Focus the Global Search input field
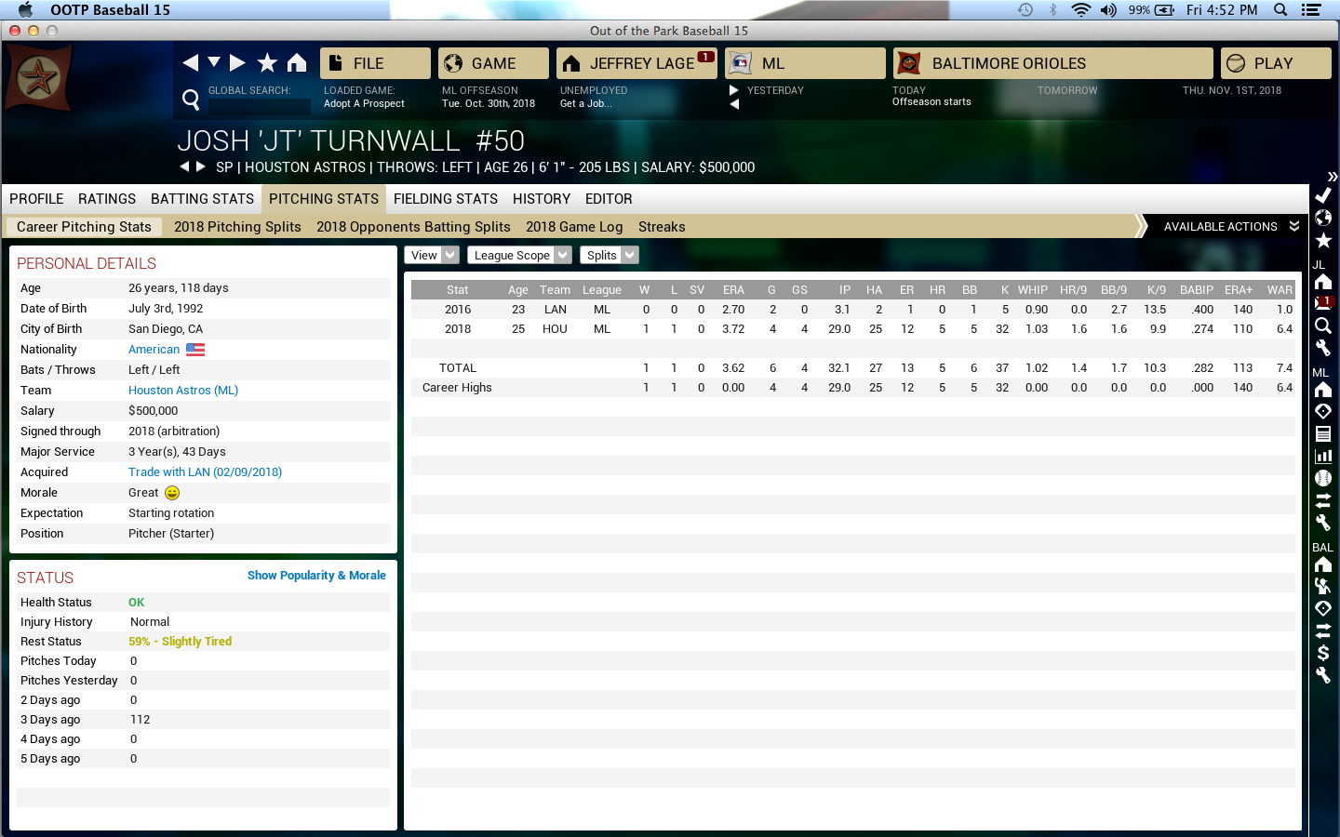Image resolution: width=1340 pixels, height=837 pixels. pos(259,106)
